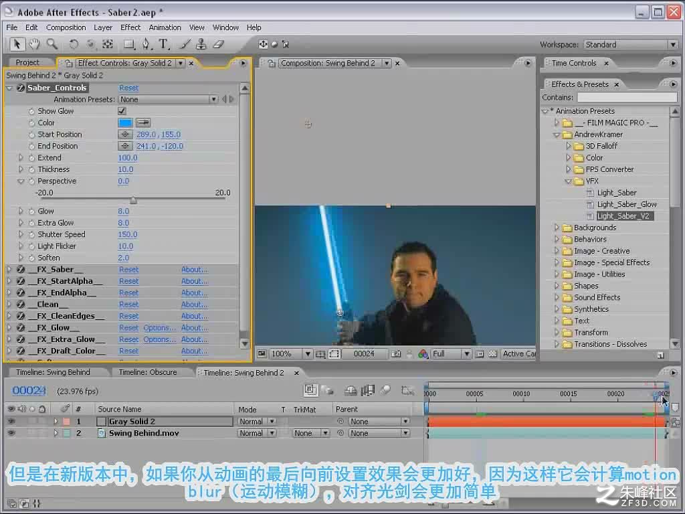
Task: Click Options for __FX_Glow__
Action: coord(159,328)
